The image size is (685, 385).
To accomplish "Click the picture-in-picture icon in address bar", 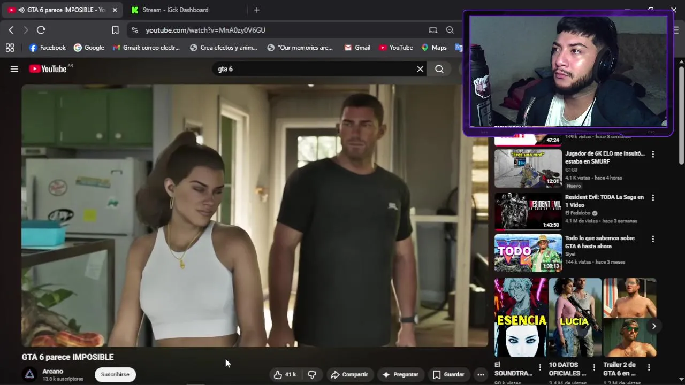I will [x=433, y=30].
